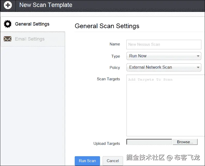Screen dimensions: 205x166
Task: Open the Policy dropdown showing External Network Scan
Action: (x=164, y=67)
